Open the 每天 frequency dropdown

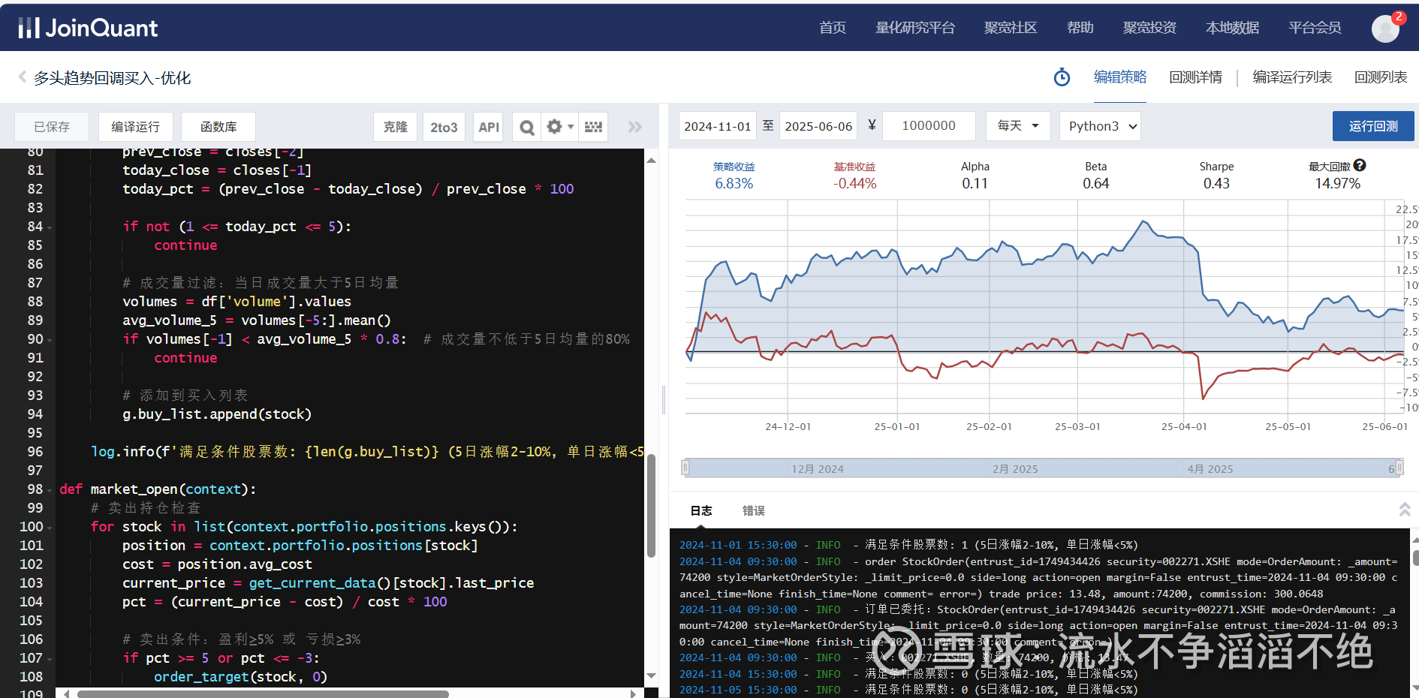[x=1017, y=125]
